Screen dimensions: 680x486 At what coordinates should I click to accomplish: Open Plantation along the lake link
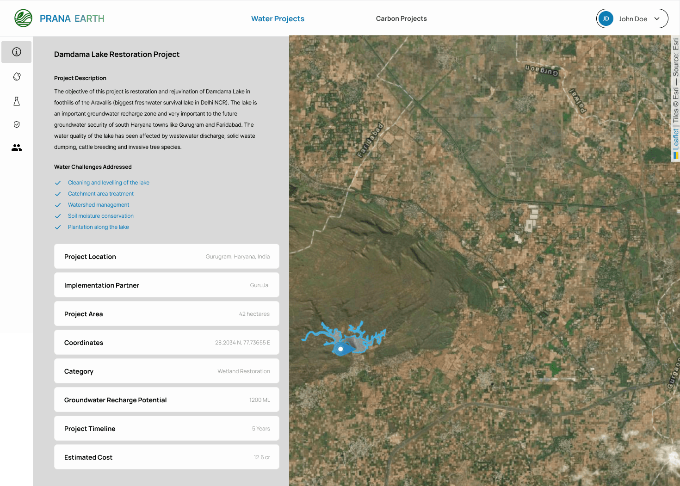[99, 227]
